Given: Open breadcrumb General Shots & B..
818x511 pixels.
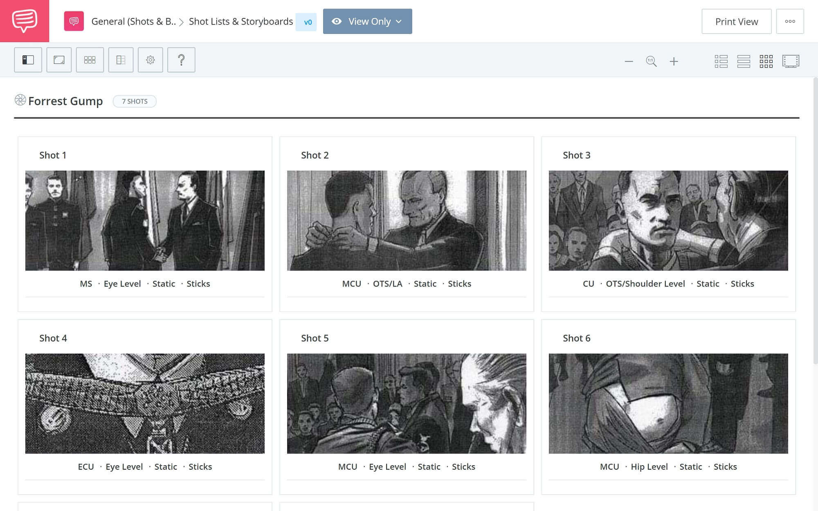Looking at the screenshot, I should tap(133, 22).
